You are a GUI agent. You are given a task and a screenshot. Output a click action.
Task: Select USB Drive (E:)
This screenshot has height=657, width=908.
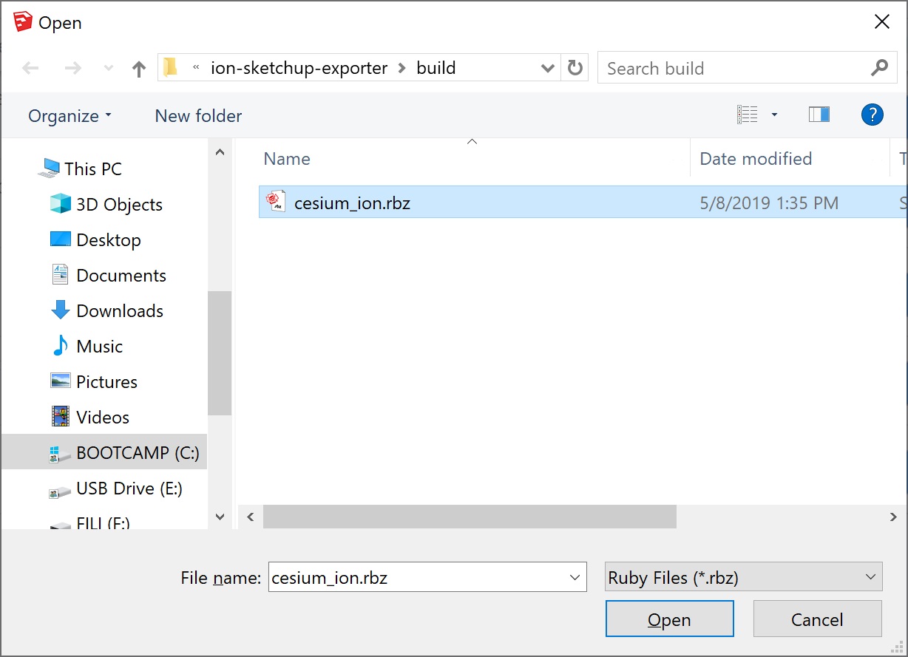click(x=129, y=488)
